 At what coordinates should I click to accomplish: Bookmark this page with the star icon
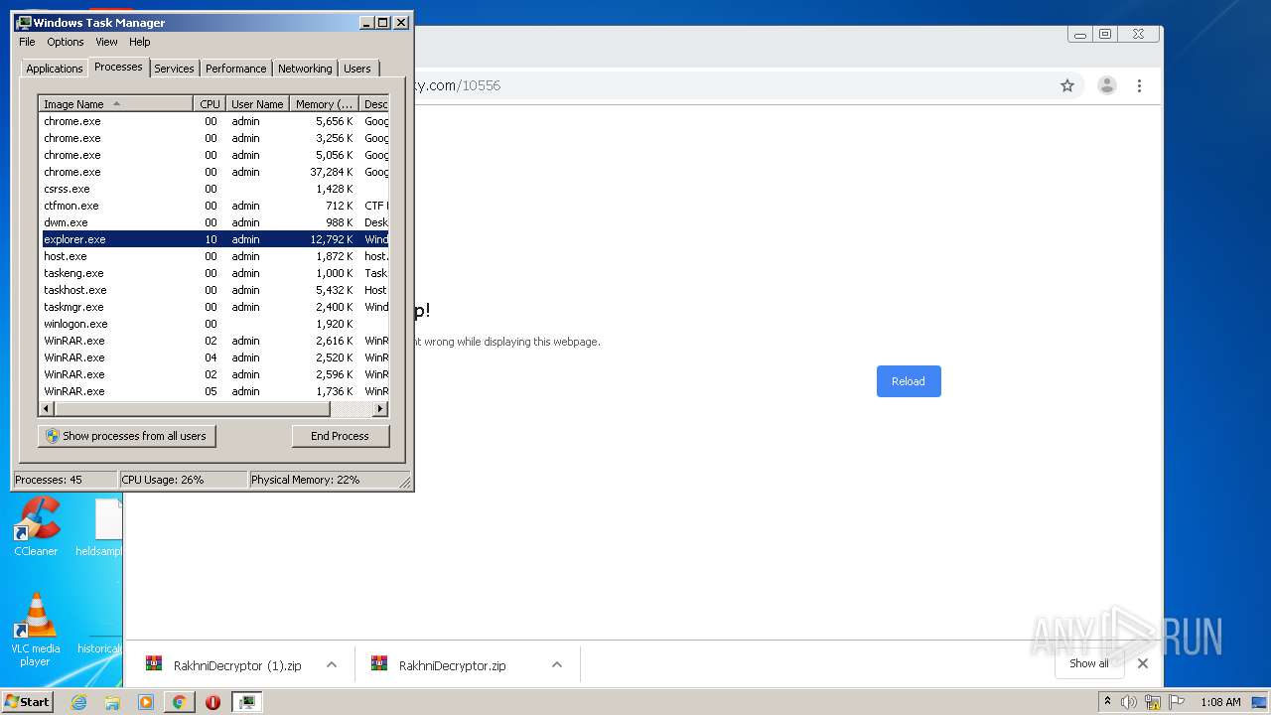pos(1067,85)
